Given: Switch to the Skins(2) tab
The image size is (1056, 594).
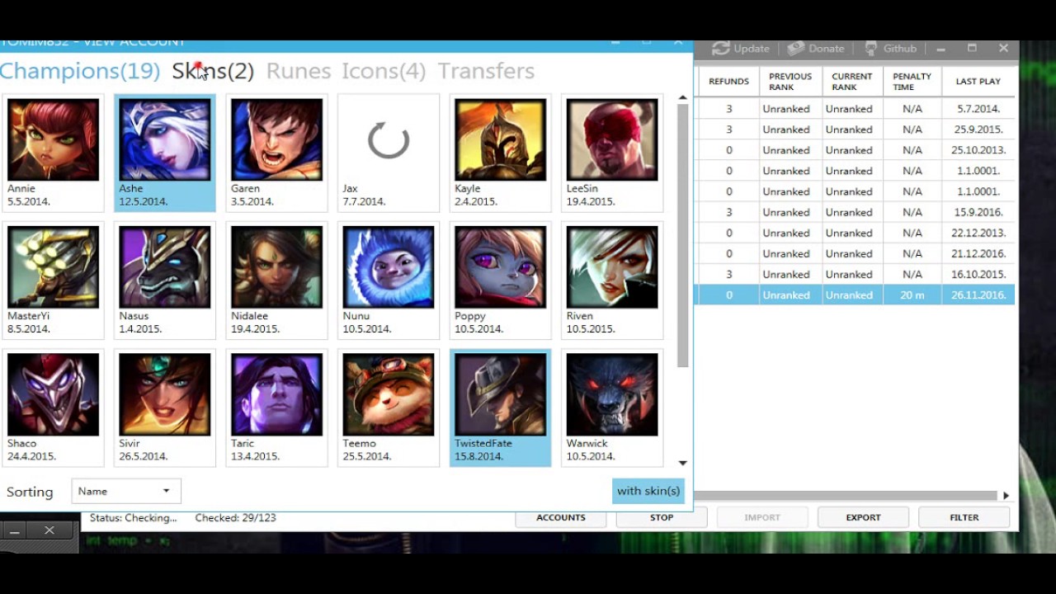Looking at the screenshot, I should point(213,71).
